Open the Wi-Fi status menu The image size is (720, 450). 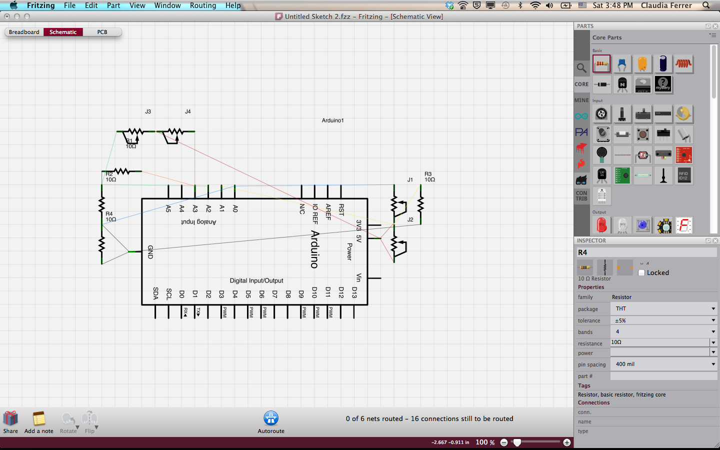[x=535, y=5]
